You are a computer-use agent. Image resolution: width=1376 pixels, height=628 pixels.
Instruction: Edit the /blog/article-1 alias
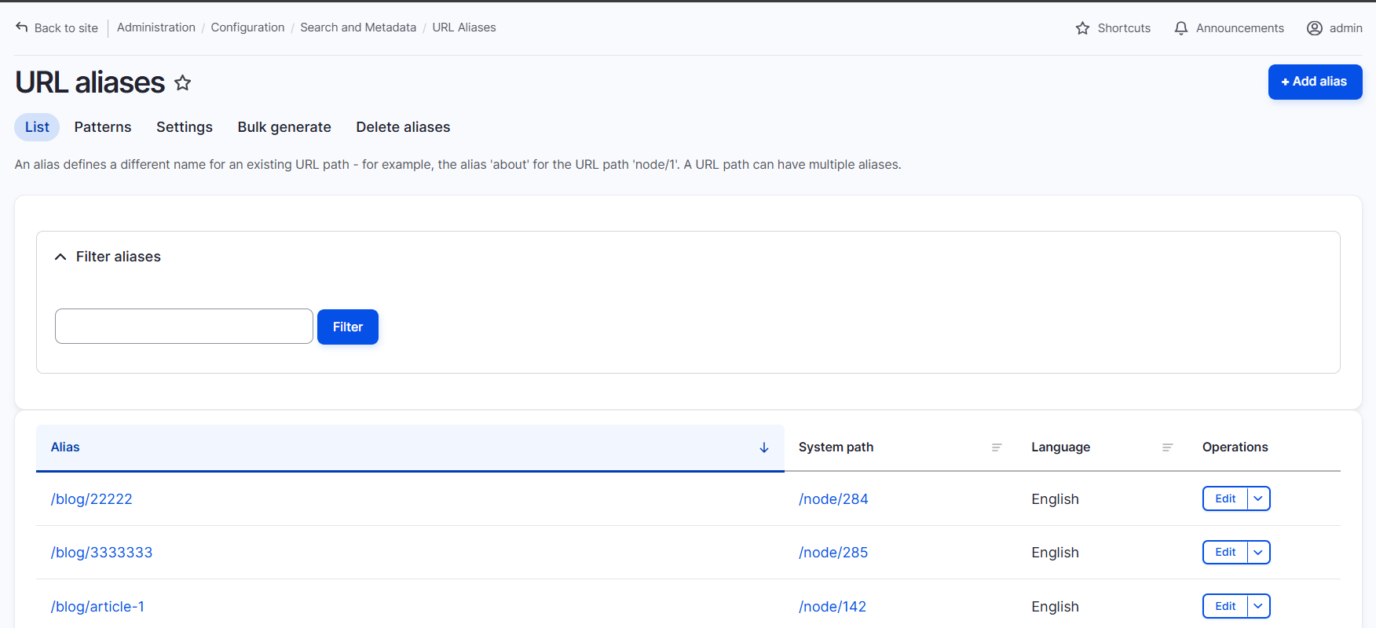(x=1225, y=606)
